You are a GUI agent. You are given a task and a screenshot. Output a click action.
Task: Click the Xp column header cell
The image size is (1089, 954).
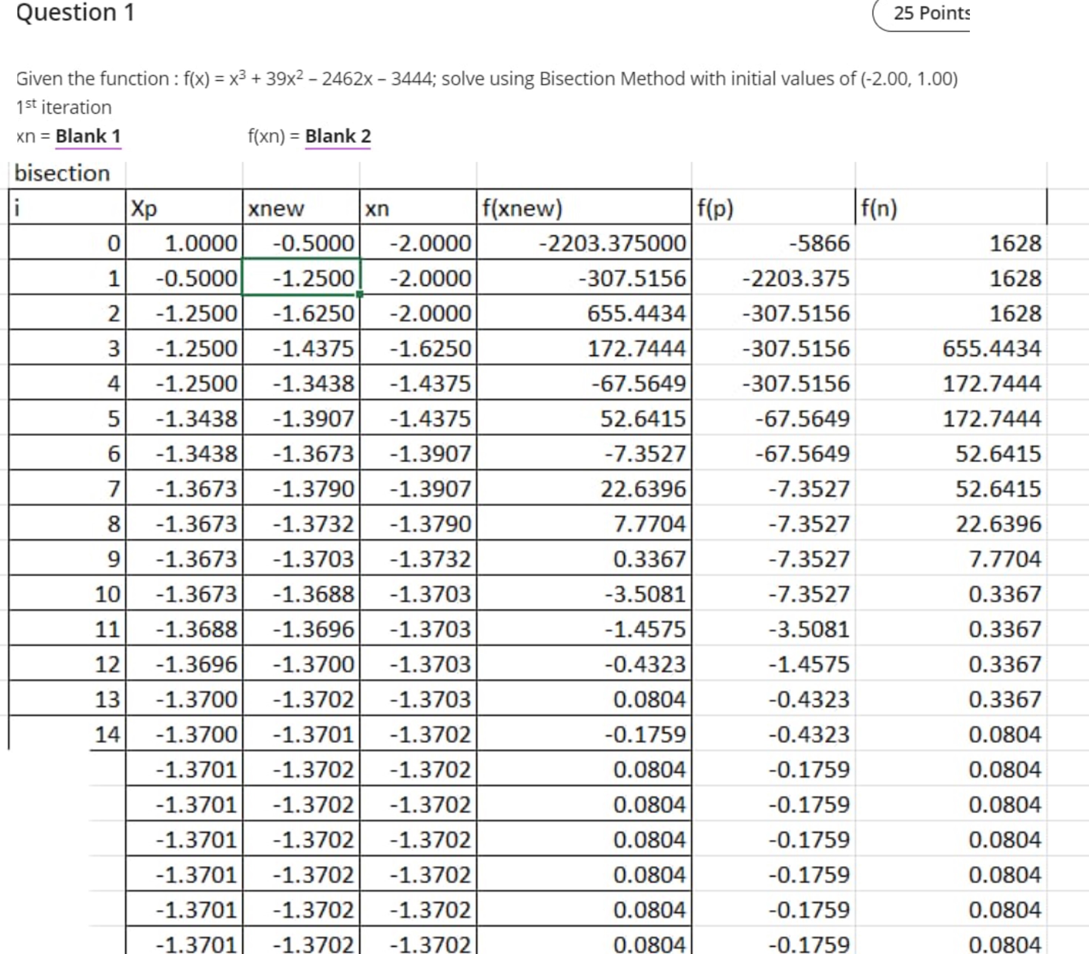click(184, 207)
